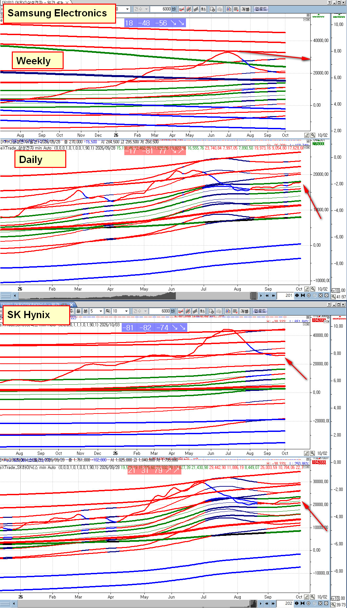The image size is (347, 608).
Task: Click x10 scale button beside Samsung daily chart
Action: tap(336, 291)
